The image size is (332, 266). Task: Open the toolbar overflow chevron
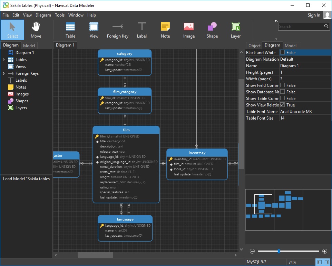[x=276, y=21]
